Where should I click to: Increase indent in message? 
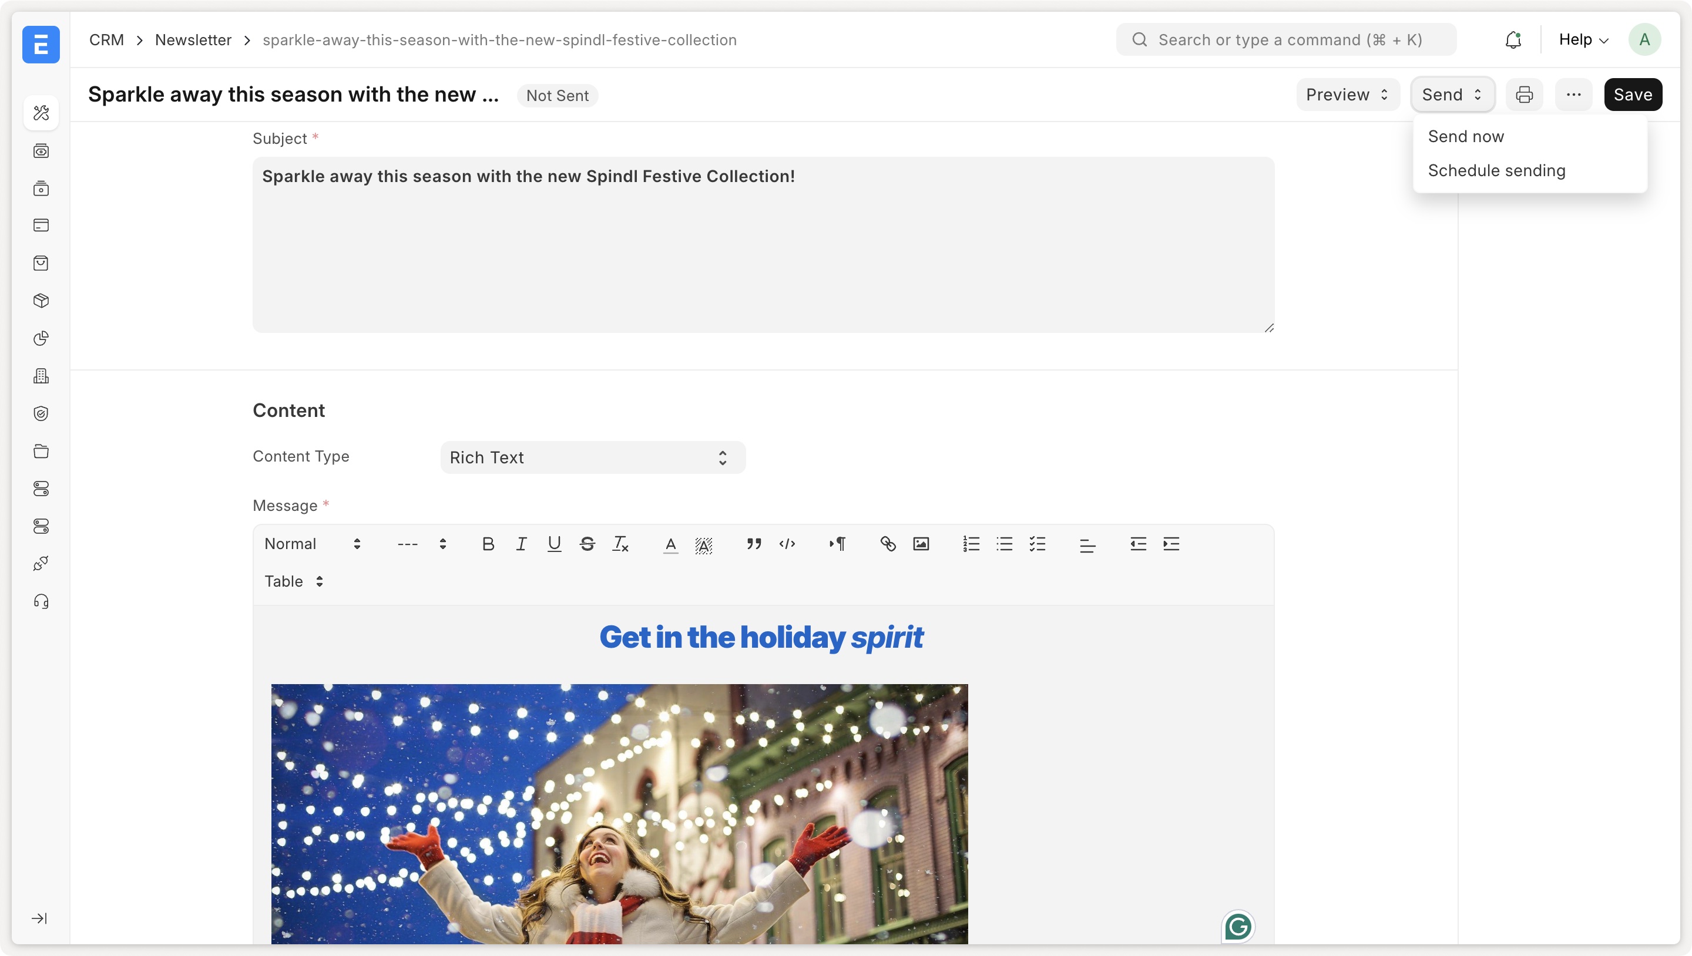point(1171,544)
